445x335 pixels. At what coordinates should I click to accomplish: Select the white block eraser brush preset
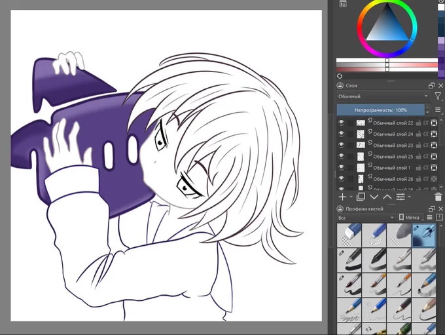coord(349,235)
